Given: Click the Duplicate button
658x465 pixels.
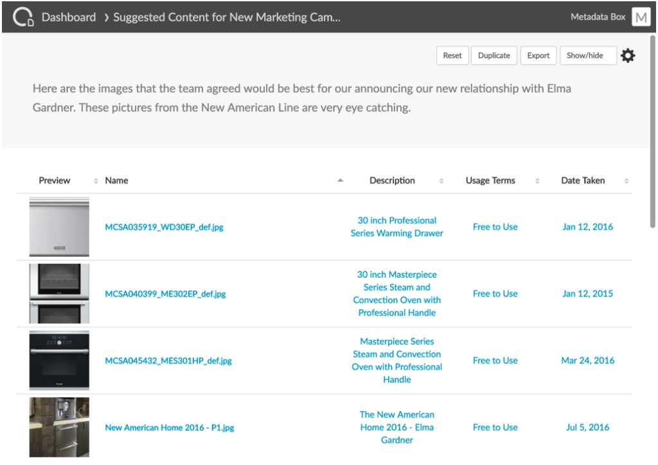Looking at the screenshot, I should point(494,56).
